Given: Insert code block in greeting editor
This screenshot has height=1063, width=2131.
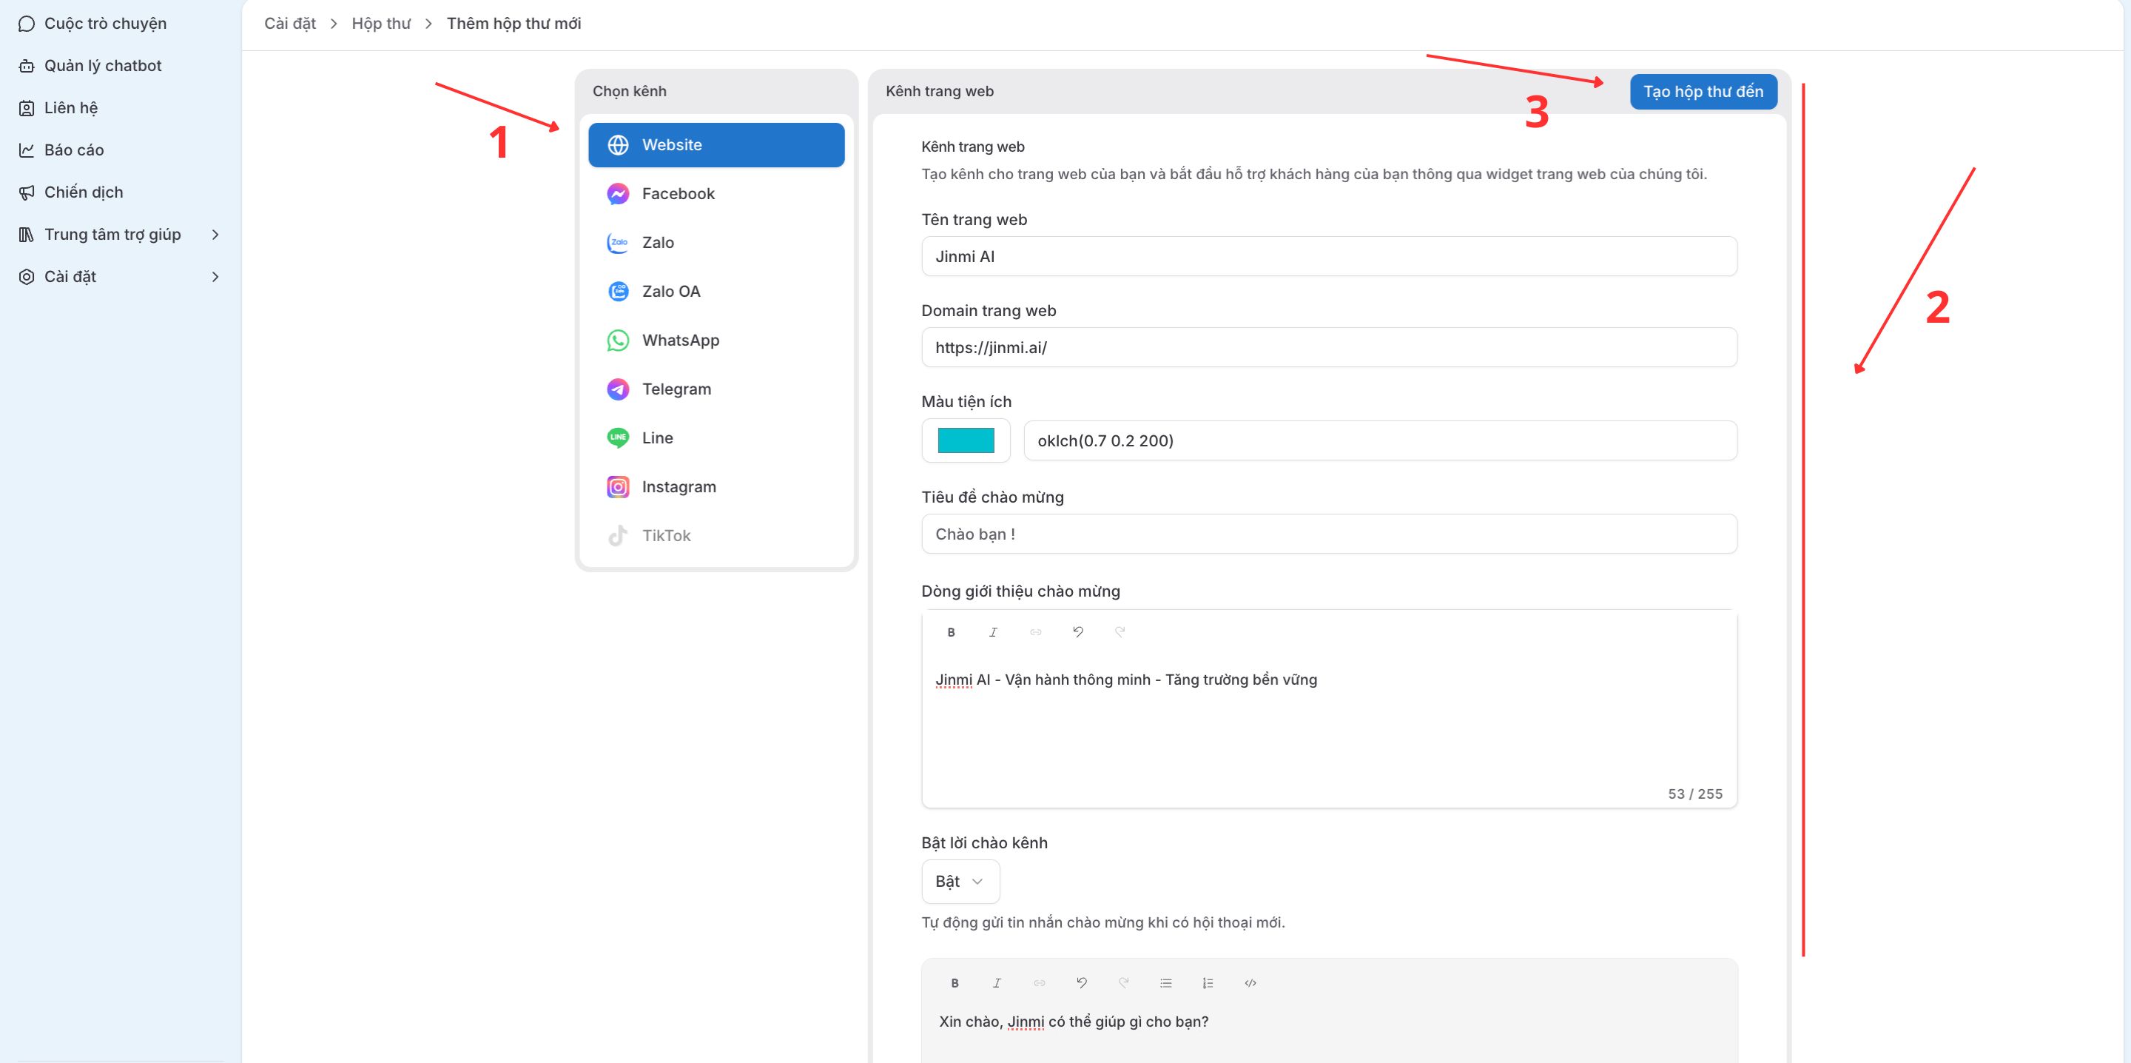Looking at the screenshot, I should click(1250, 983).
